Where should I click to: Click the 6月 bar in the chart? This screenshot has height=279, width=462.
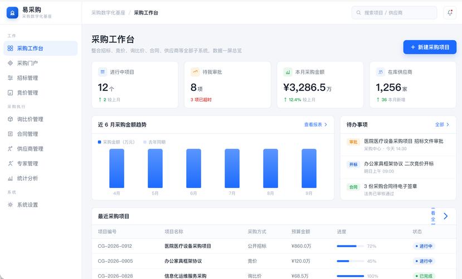[x=193, y=169]
